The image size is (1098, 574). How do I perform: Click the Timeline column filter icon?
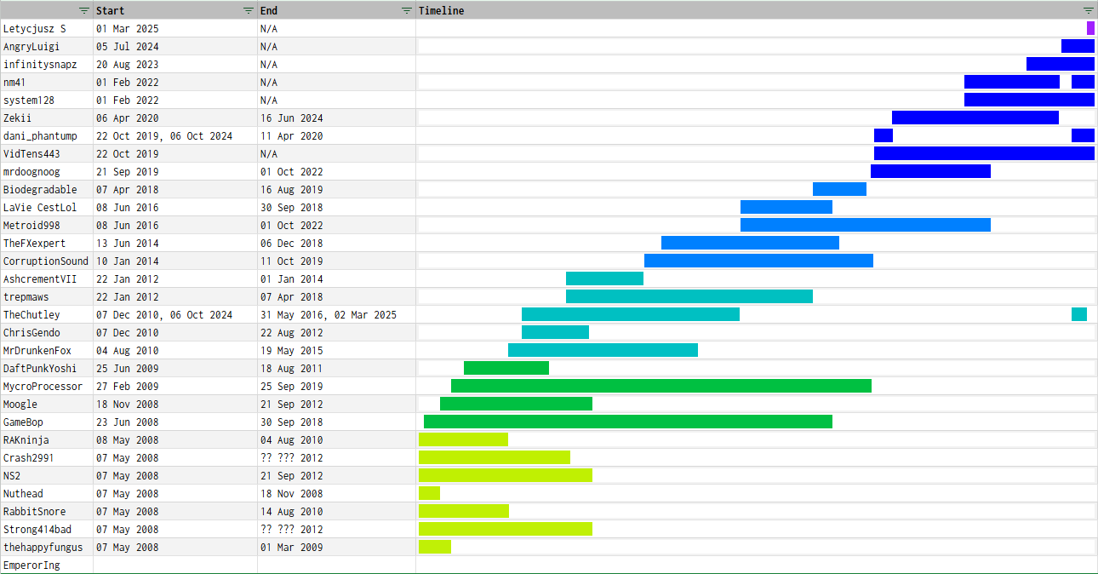click(x=1088, y=10)
